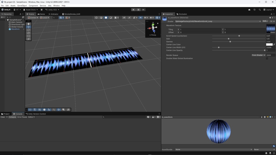Expand the SampleScene hierarchy item
Image resolution: width=276 pixels, height=155 pixels.
point(5,20)
